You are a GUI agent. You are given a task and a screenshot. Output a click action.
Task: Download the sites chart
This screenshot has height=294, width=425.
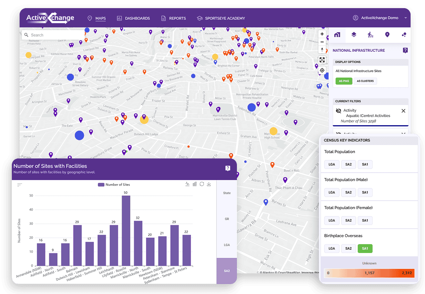[x=209, y=184]
